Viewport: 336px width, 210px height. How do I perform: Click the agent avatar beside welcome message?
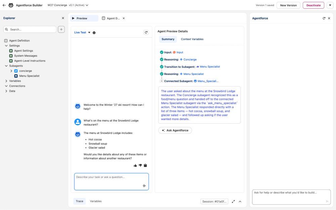pyautogui.click(x=78, y=106)
